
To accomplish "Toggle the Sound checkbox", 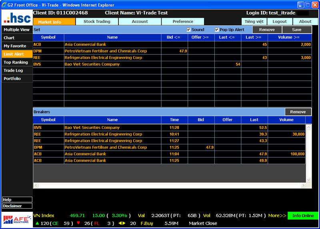I will pos(189,30).
